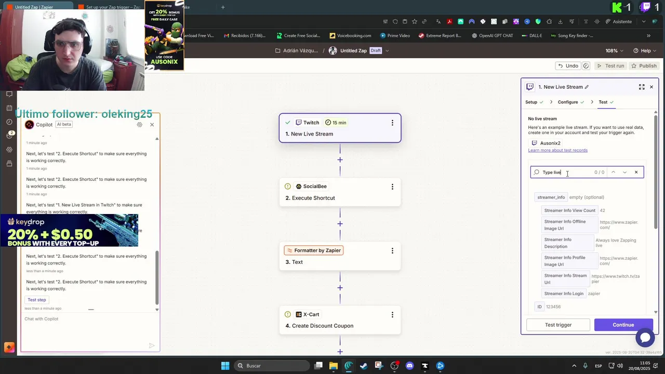665x374 pixels.
Task: Add step below Execute Shortcut
Action: click(340, 224)
